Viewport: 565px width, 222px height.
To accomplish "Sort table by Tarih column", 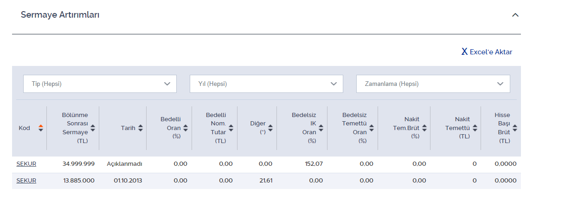I will coord(141,128).
